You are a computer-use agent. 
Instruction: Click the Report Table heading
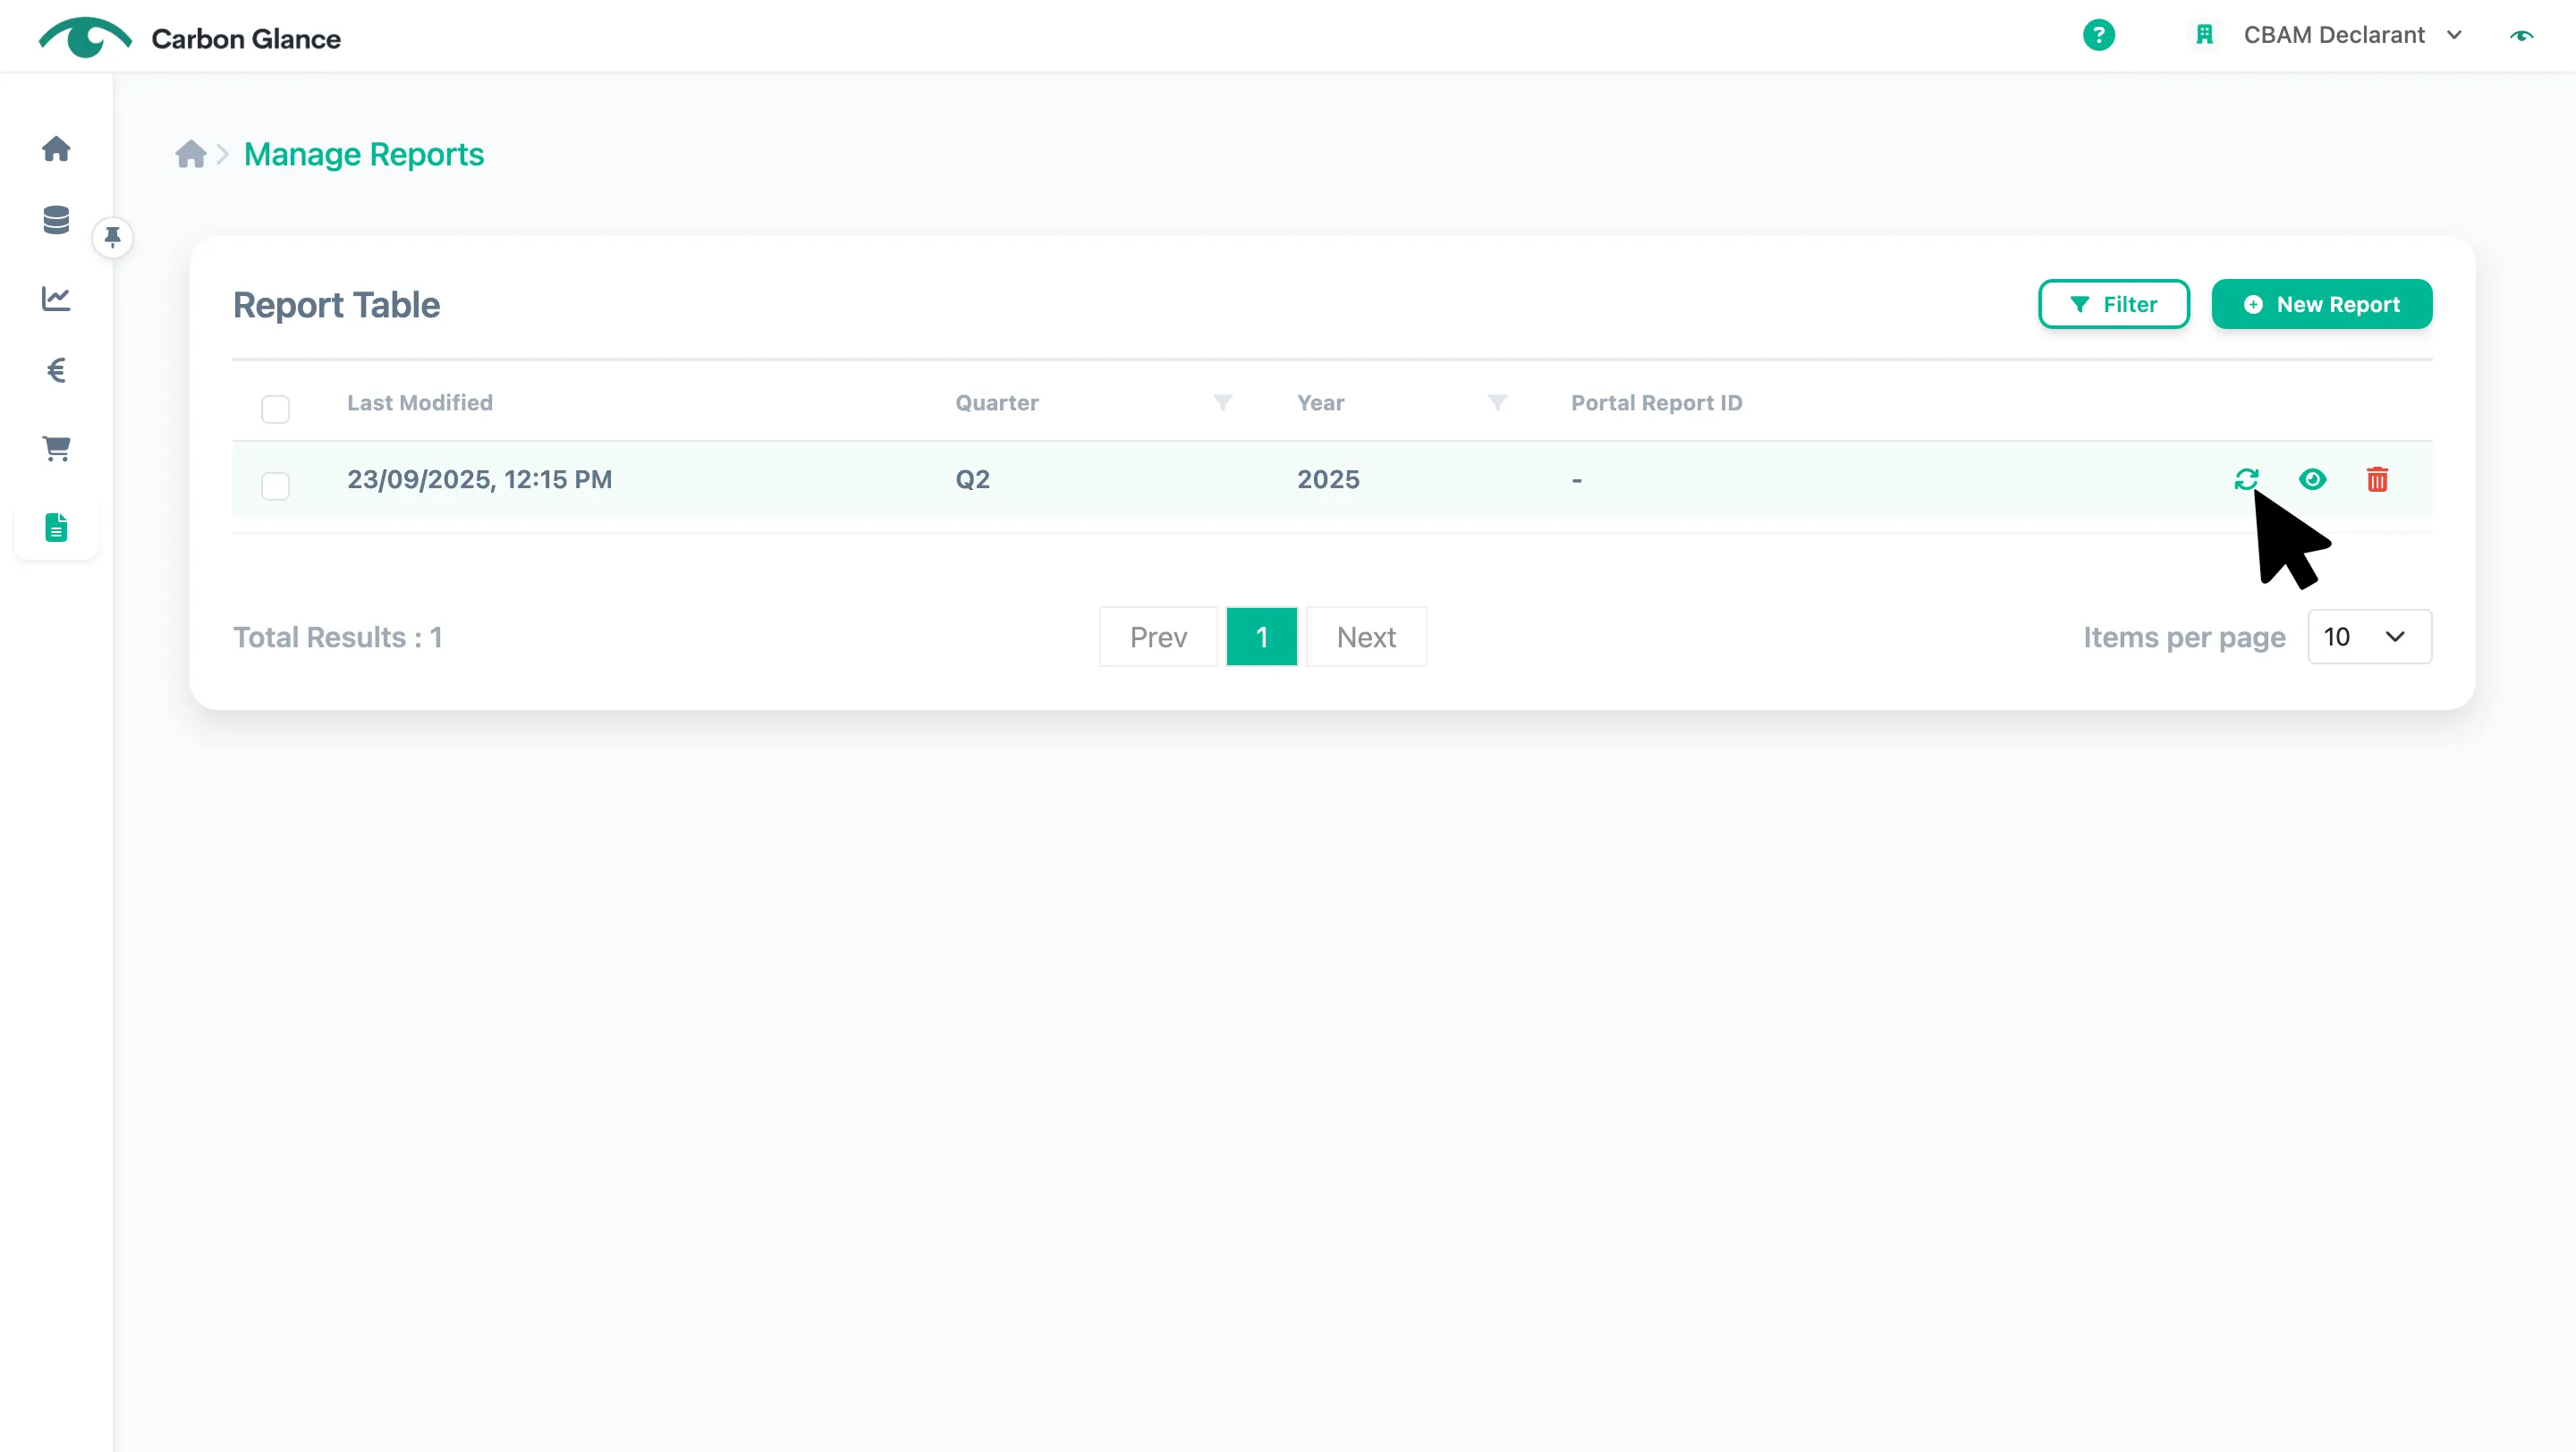(336, 305)
